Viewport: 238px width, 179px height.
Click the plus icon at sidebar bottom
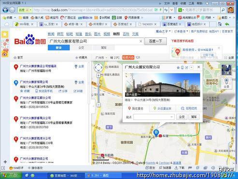[5, 162]
